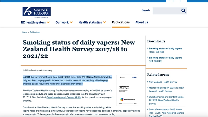Open the New Zealand Health Survey related link
The height and width of the screenshot is (117, 208).
pos(163,82)
